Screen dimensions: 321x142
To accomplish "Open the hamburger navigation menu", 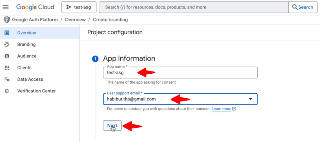I will tap(6, 7).
